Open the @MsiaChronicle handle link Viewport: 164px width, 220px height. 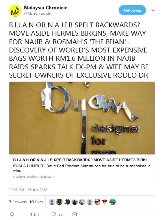[x=37, y=13]
